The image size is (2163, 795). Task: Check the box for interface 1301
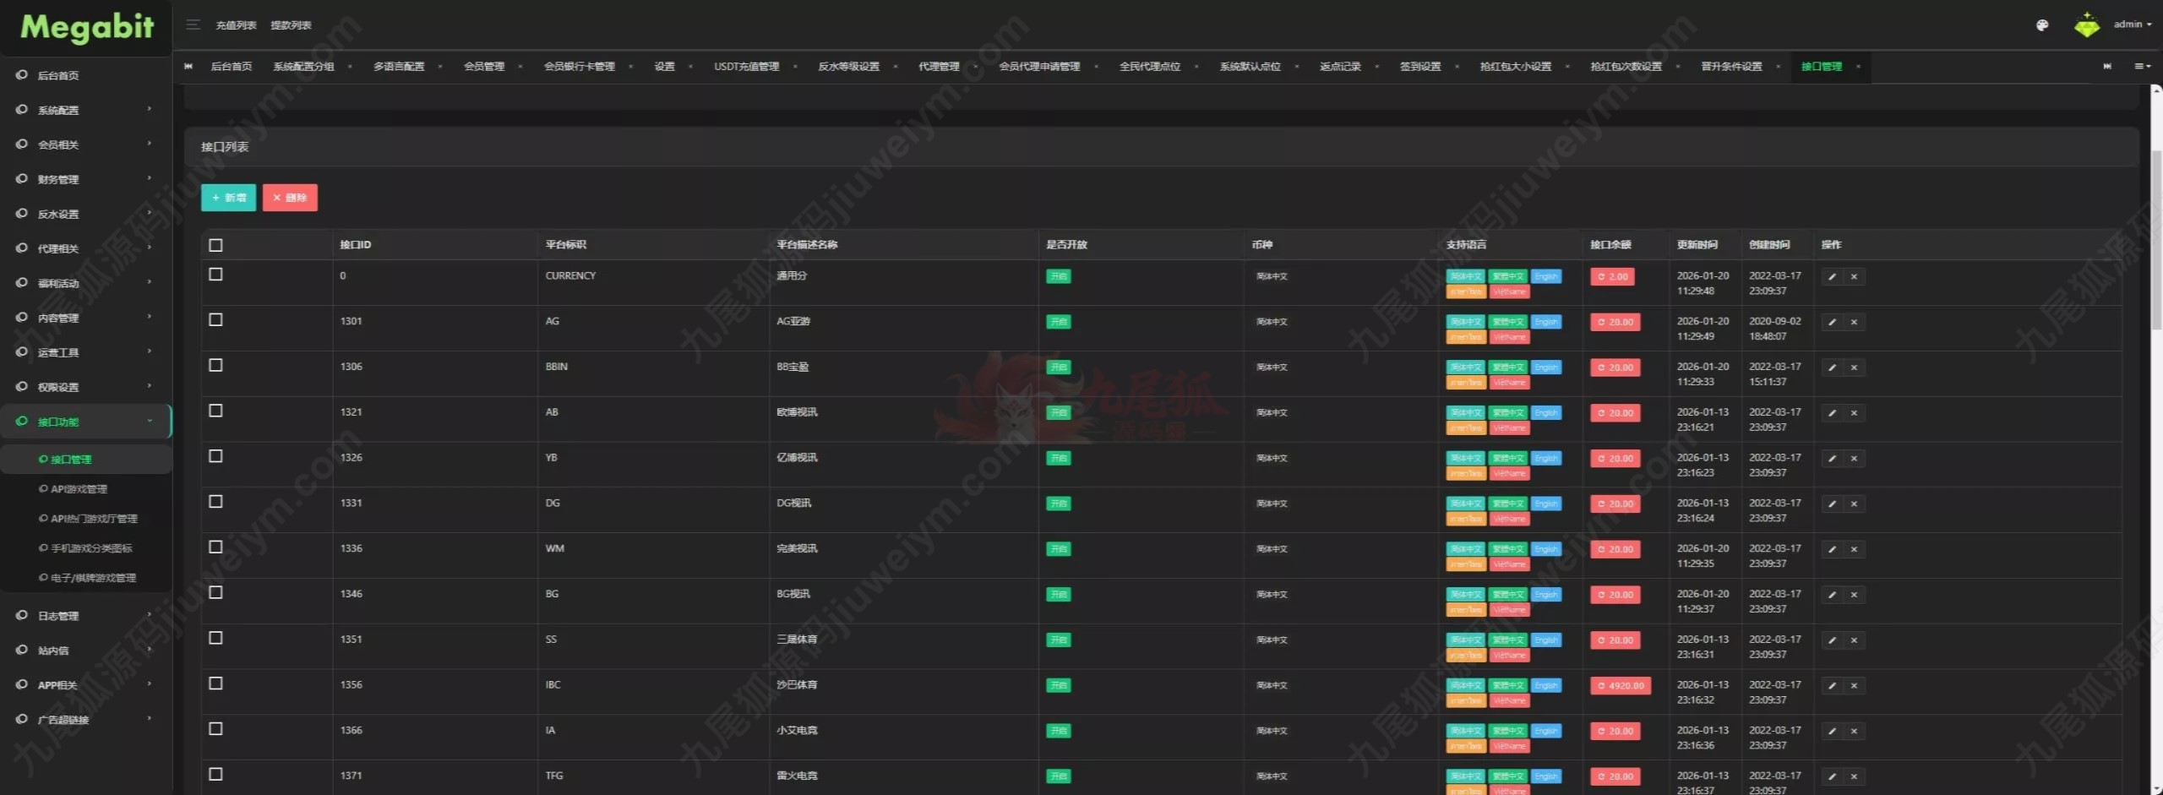[x=215, y=320]
